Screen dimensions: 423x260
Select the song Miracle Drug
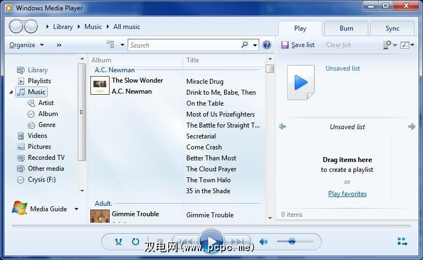point(205,82)
